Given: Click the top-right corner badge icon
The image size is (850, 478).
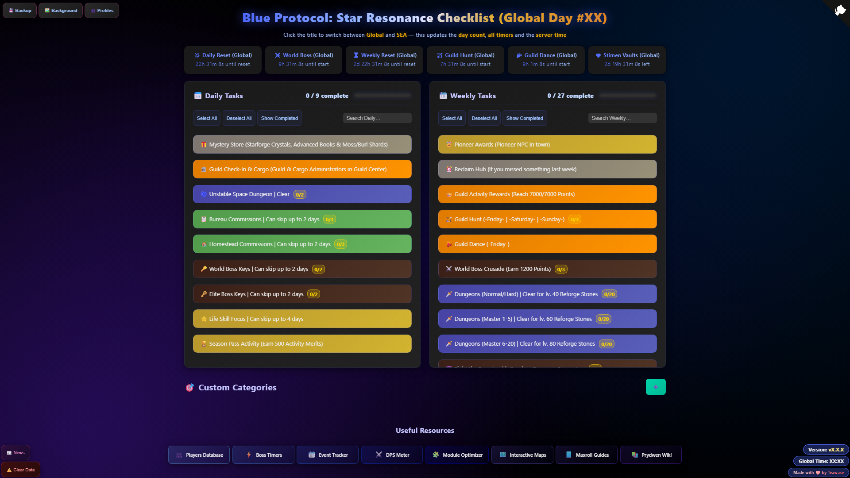Looking at the screenshot, I should pos(840,10).
